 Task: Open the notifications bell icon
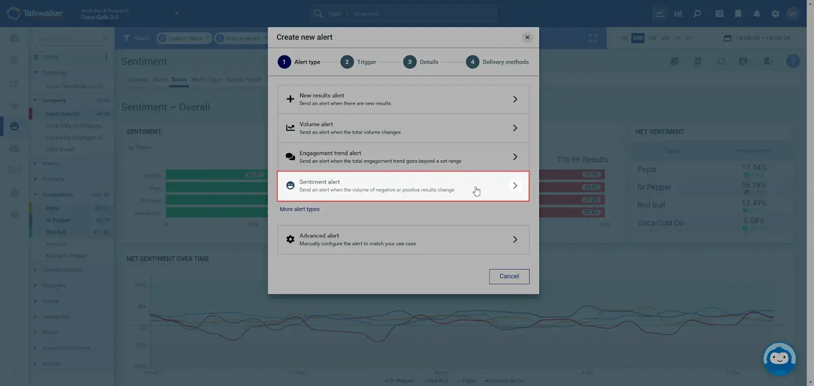pyautogui.click(x=757, y=14)
